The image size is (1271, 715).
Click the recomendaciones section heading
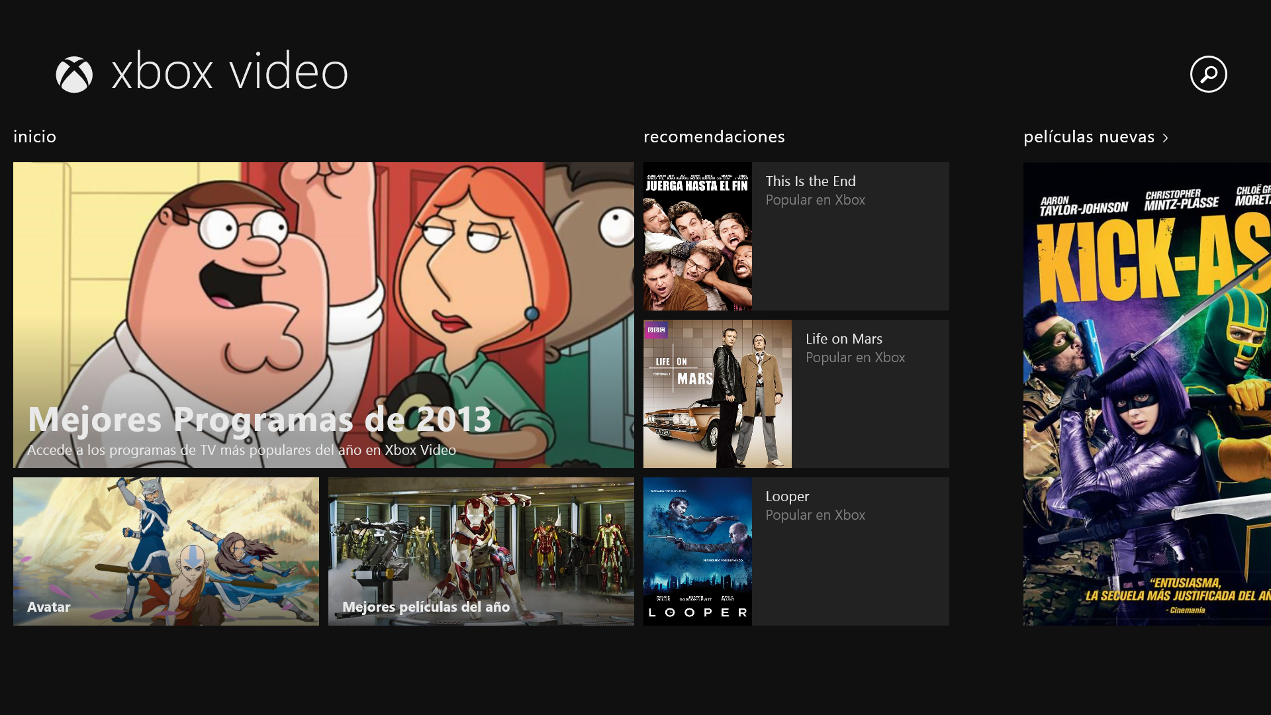tap(714, 136)
